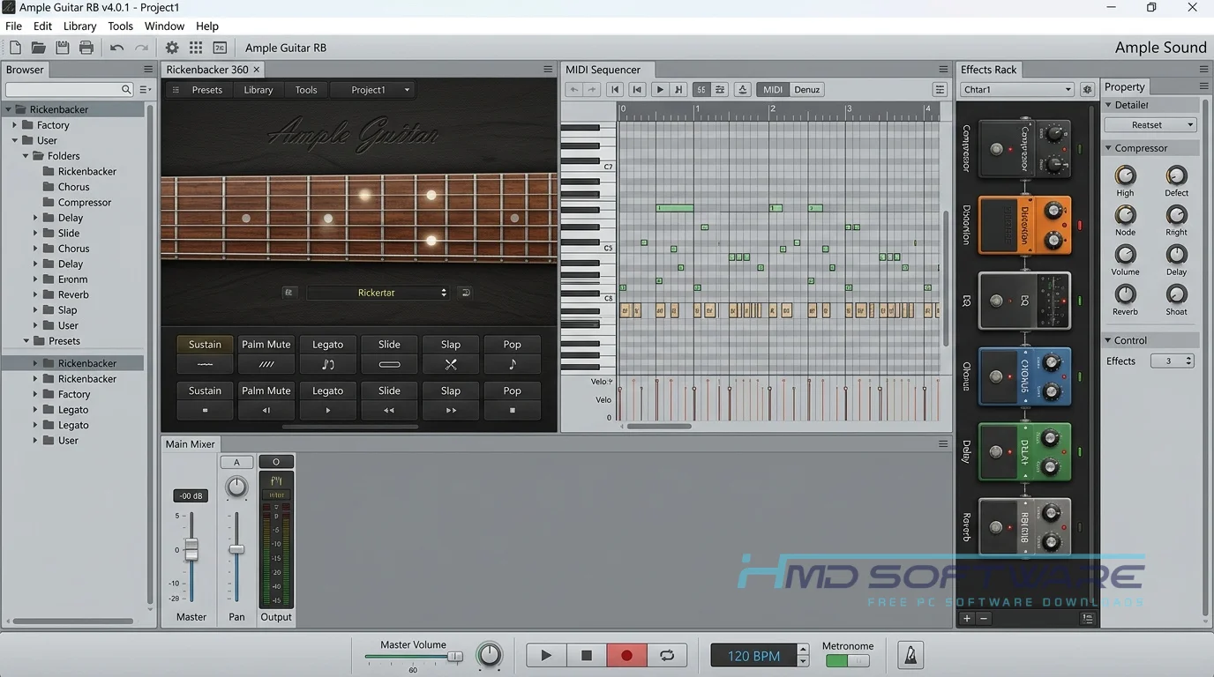Toggle the Chorus pedal power indicator

pyautogui.click(x=1079, y=376)
